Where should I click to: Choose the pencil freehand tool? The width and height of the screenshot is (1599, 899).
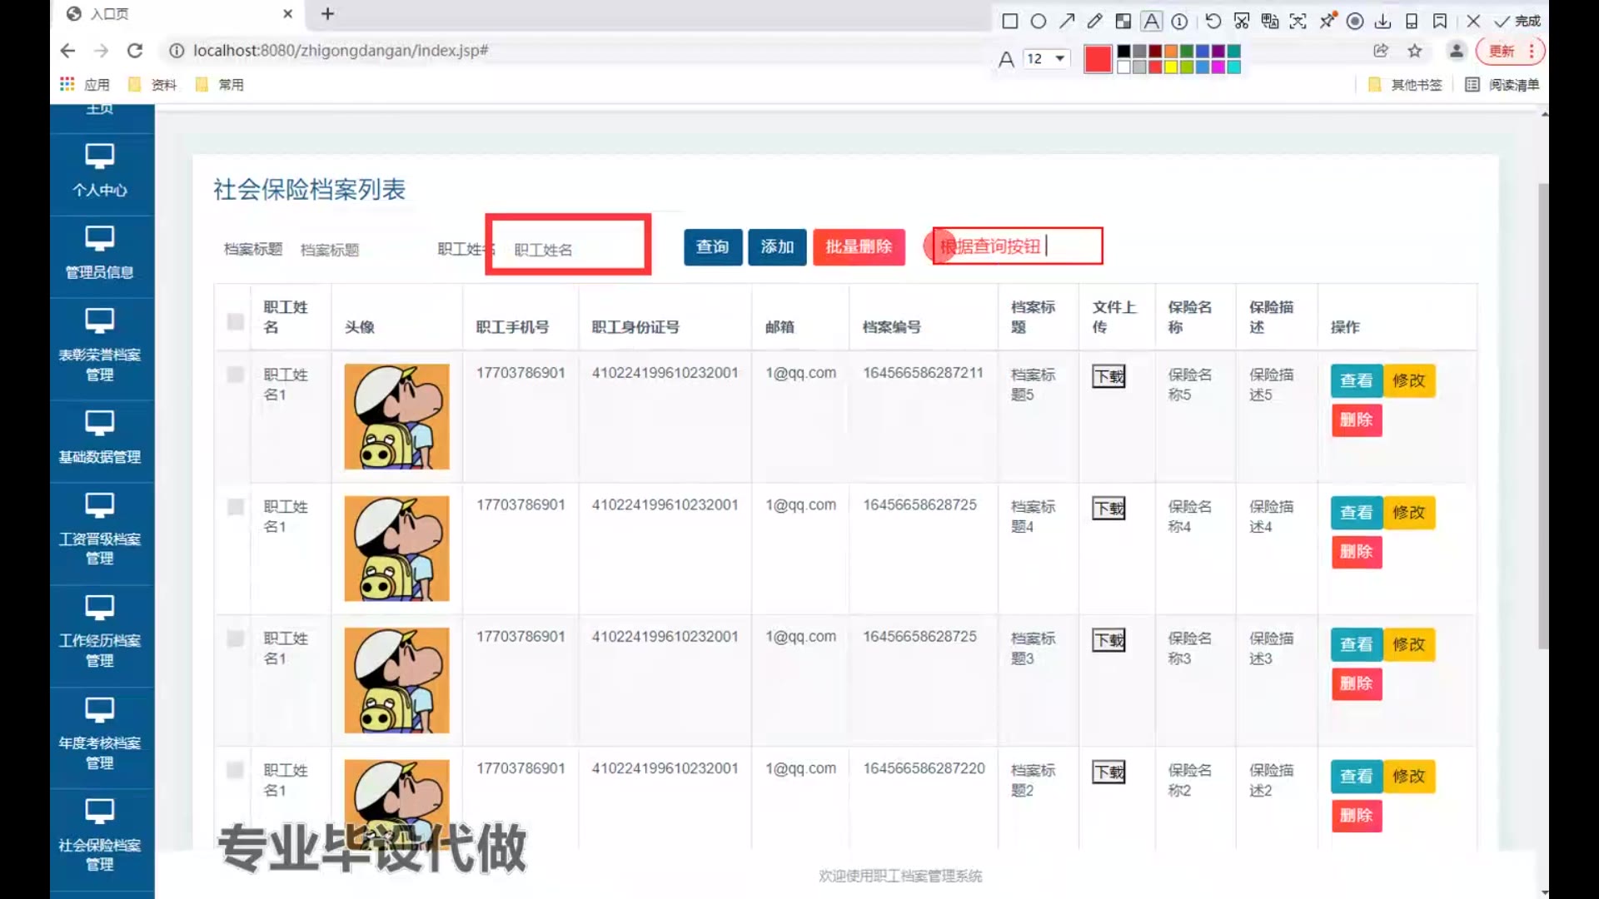coord(1095,22)
